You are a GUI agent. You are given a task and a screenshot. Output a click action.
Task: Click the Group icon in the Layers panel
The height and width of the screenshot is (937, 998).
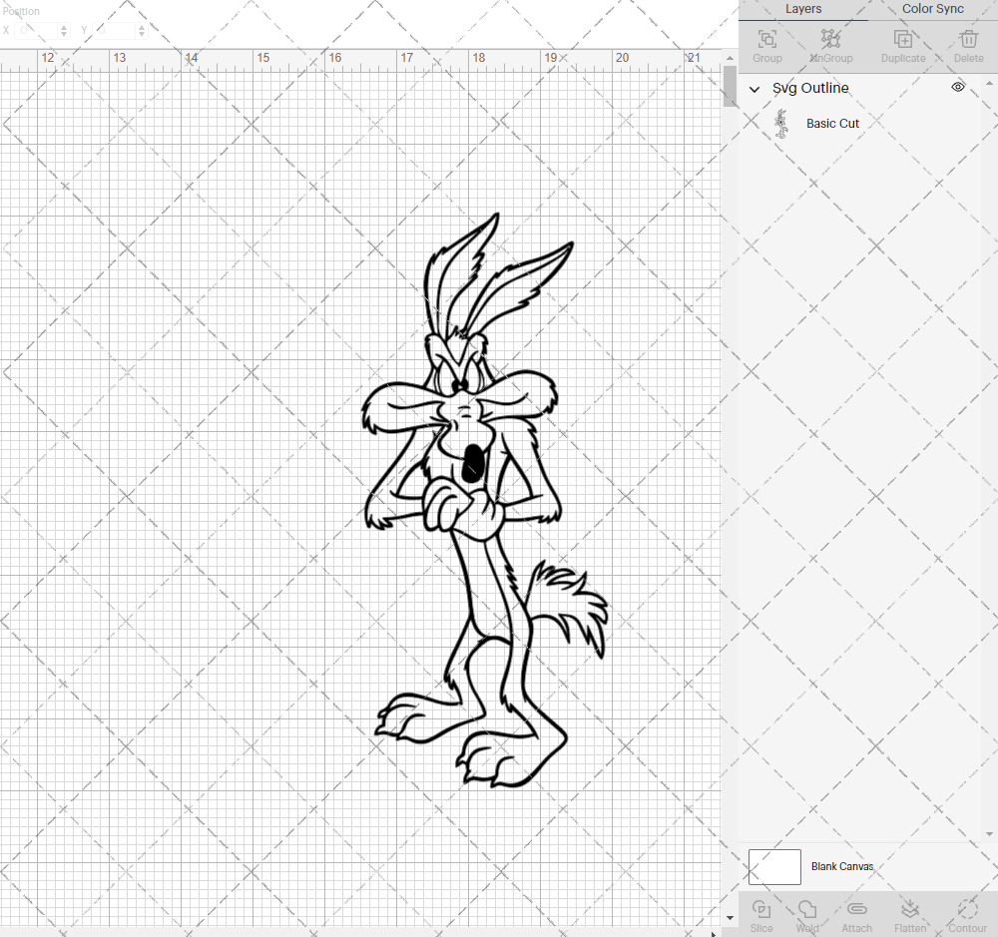766,40
